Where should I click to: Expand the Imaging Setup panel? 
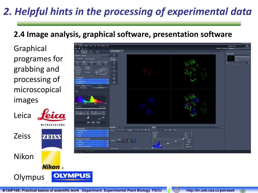click(x=75, y=81)
